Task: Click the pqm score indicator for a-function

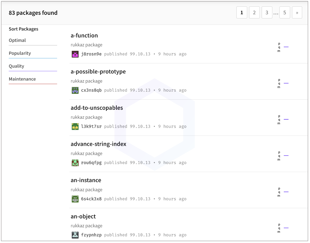Action: point(283,47)
